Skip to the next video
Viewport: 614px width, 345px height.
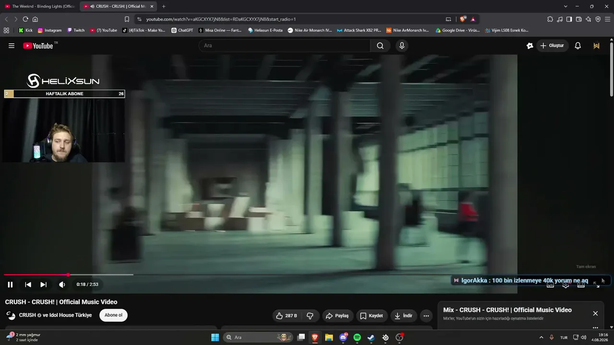pyautogui.click(x=43, y=285)
